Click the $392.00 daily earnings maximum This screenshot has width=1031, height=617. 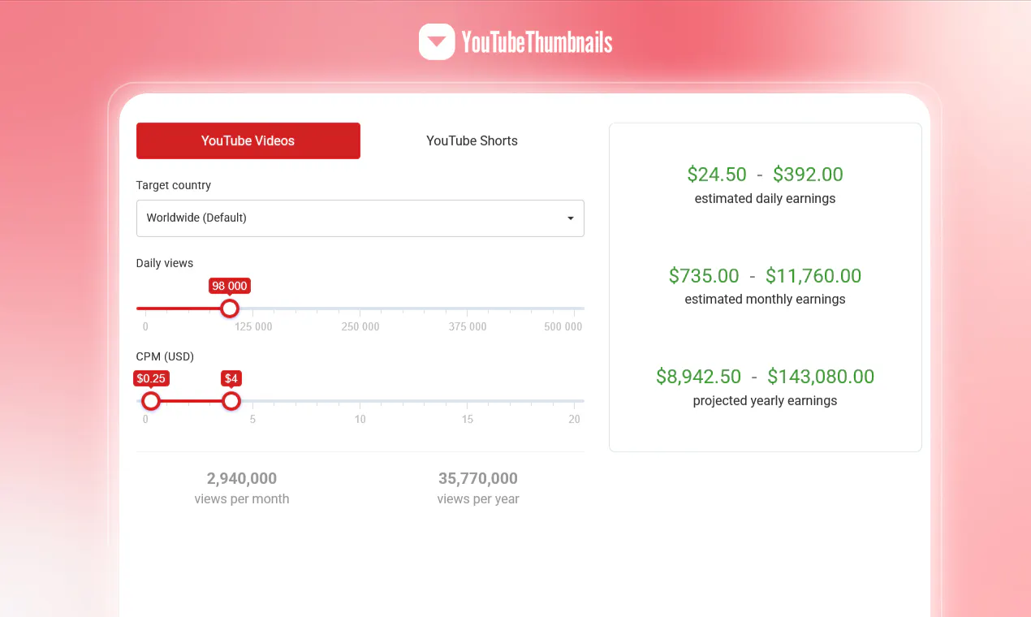808,175
